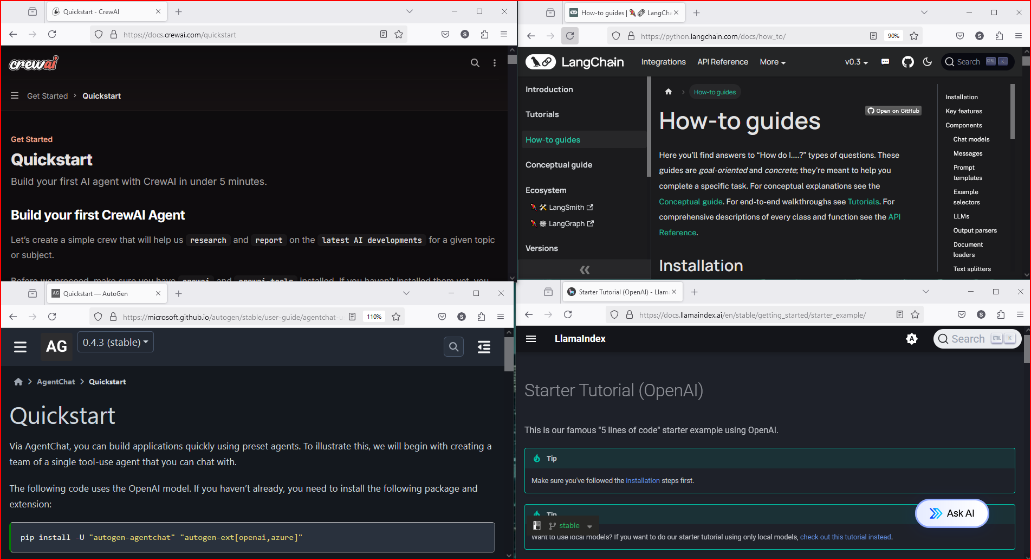Viewport: 1031px width, 560px height.
Task: Click the Ask AI button
Action: tap(952, 513)
